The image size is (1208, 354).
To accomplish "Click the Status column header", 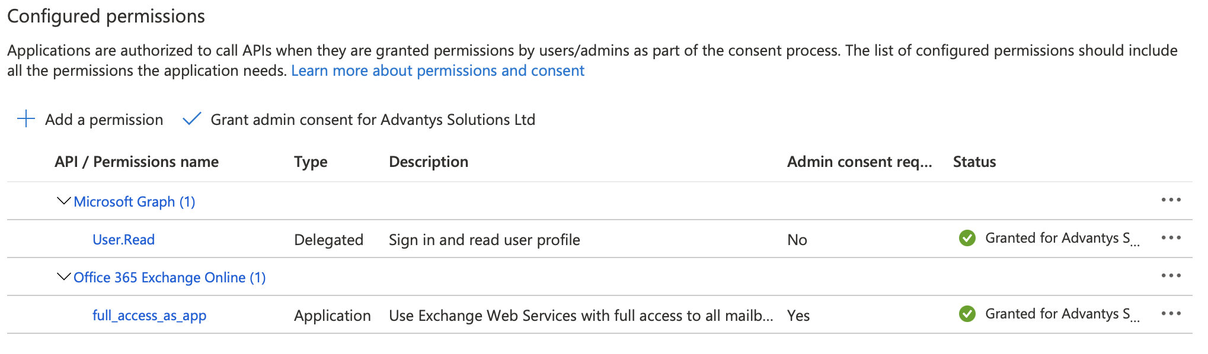I will pos(974,162).
